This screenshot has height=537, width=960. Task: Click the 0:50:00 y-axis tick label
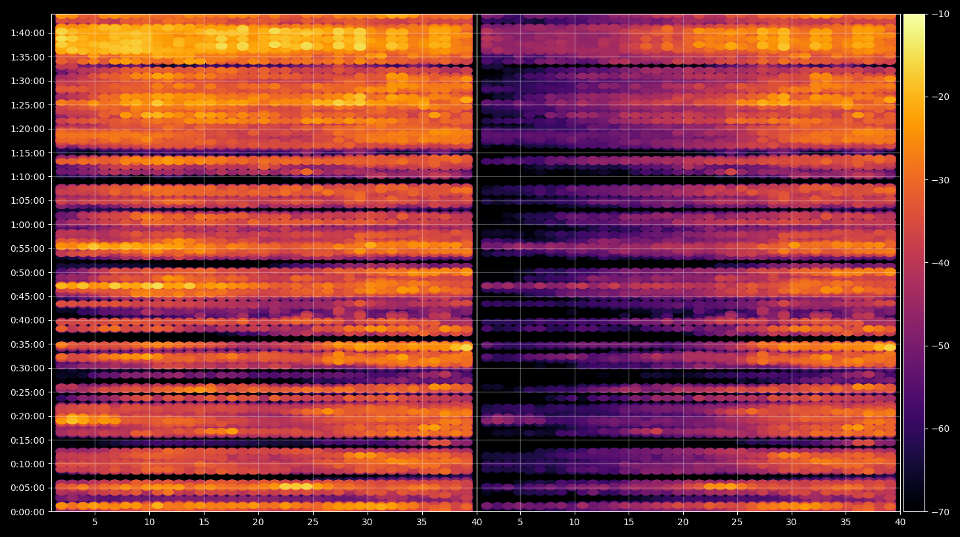(x=28, y=273)
